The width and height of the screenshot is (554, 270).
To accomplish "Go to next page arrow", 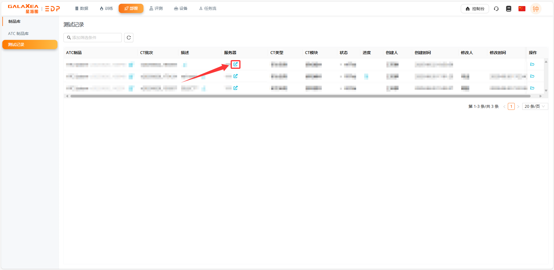I will [x=518, y=107].
